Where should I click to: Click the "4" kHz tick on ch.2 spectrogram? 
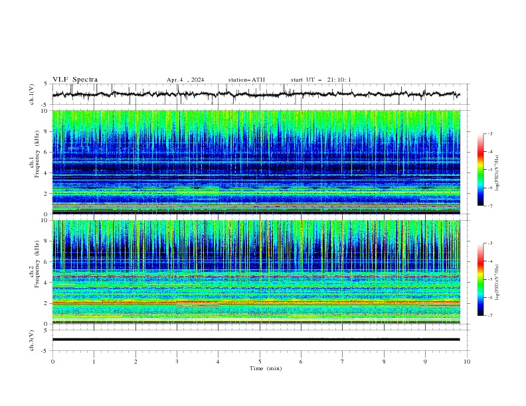pyautogui.click(x=46, y=283)
